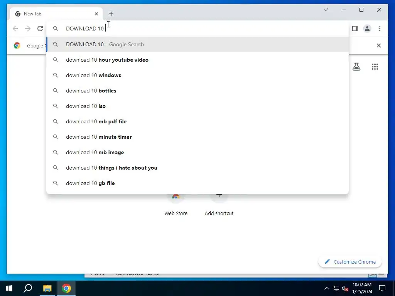395x296 pixels.
Task: Open Windows taskbar search
Action: pyautogui.click(x=28, y=288)
